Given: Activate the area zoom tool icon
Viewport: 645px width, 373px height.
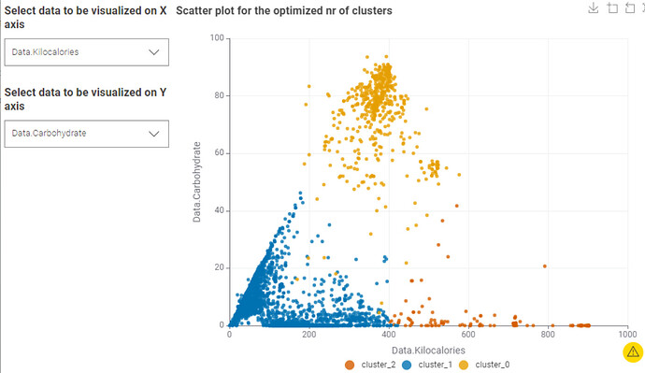Looking at the screenshot, I should (612, 7).
